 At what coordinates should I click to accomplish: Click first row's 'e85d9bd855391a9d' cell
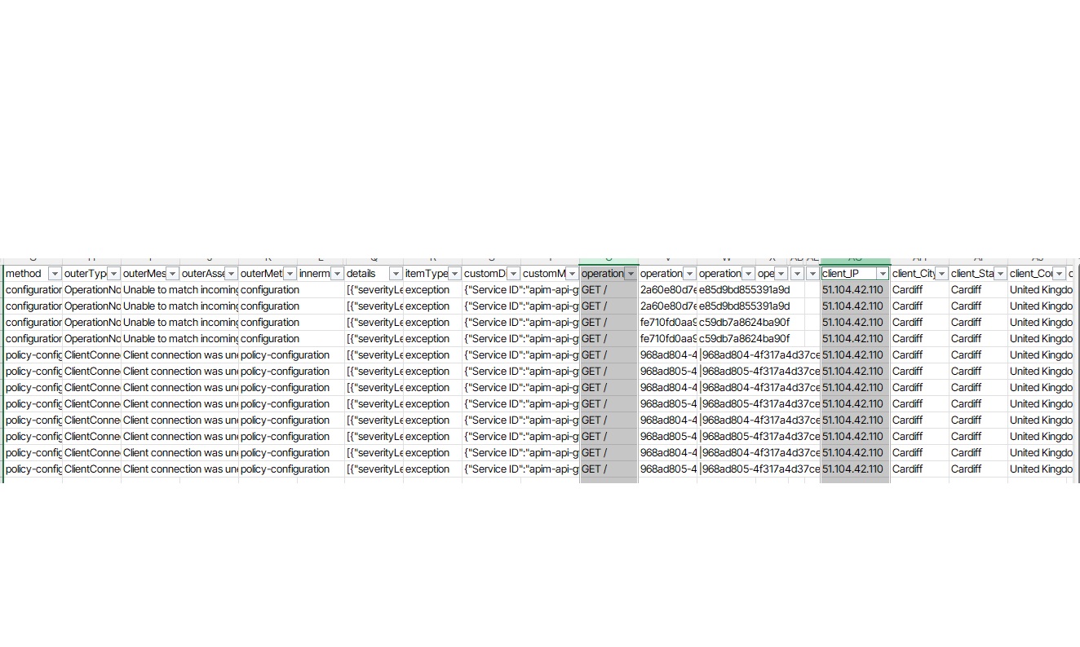click(744, 290)
